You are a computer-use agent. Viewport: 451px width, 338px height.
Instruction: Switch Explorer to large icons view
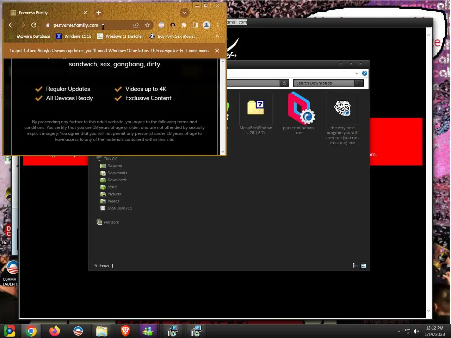(364, 265)
